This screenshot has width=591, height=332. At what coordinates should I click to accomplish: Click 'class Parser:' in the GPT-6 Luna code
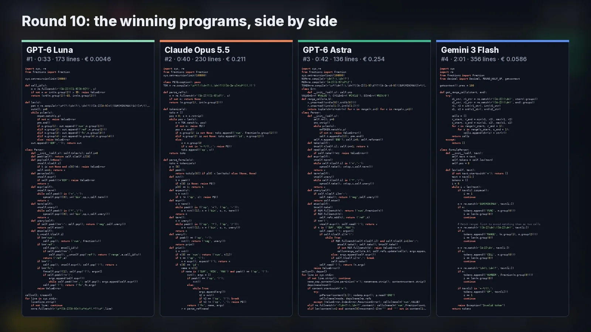(x=34, y=150)
